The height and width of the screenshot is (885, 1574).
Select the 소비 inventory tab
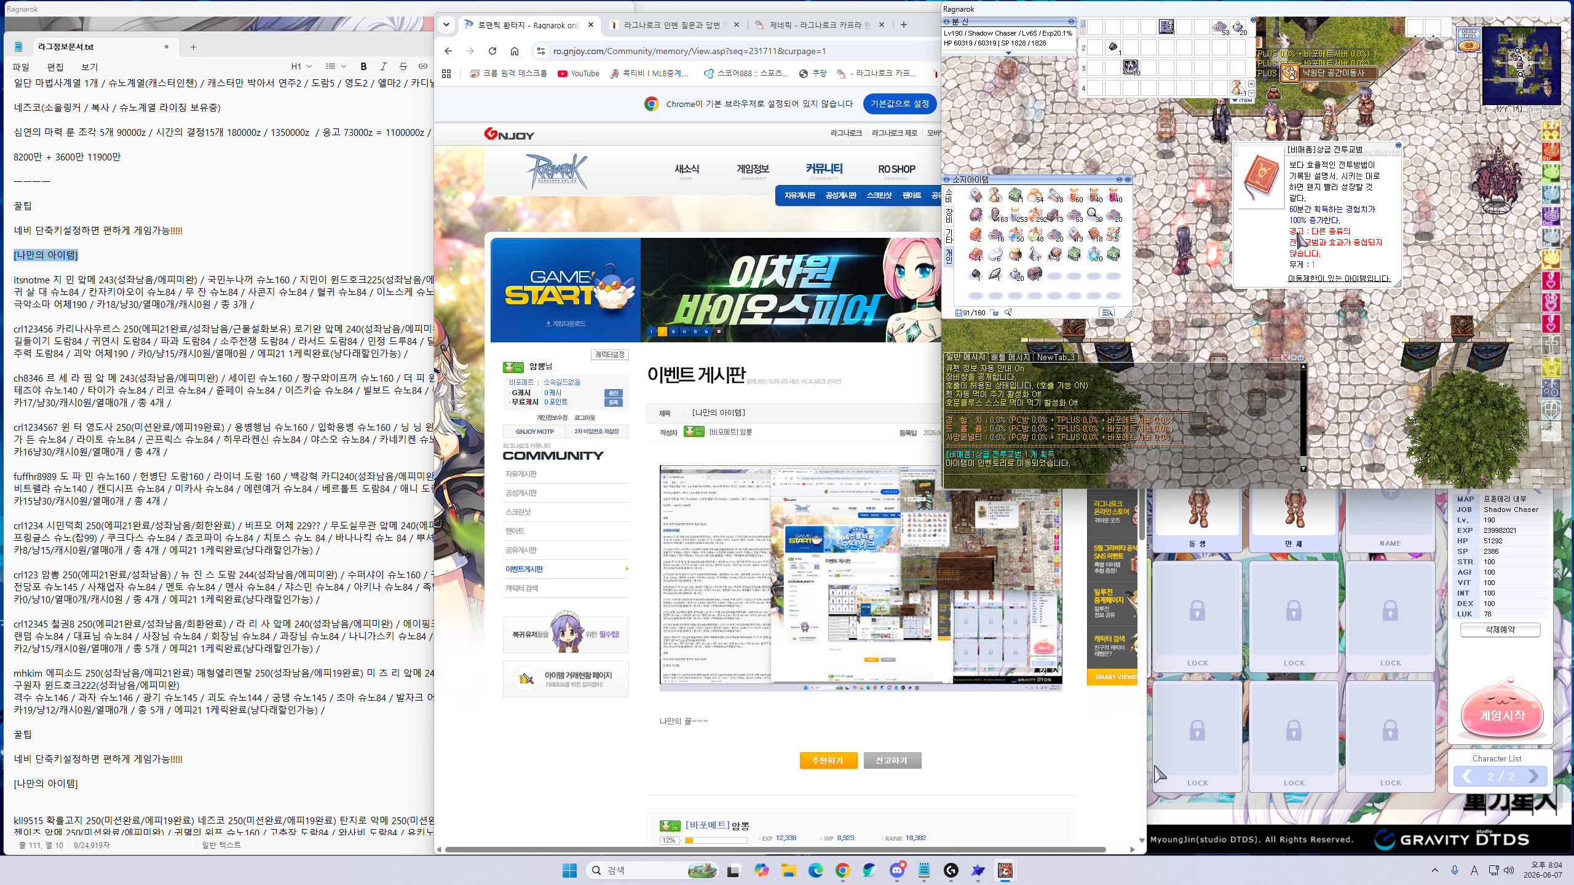pos(949,196)
